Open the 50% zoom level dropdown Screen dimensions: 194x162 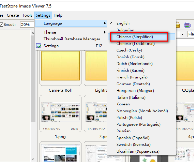pos(27,24)
